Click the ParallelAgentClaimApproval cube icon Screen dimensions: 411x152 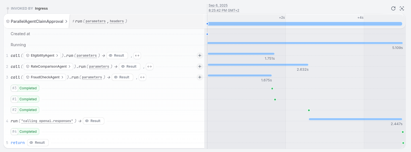click(8, 21)
